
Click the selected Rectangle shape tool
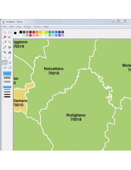click(x=5, y=62)
